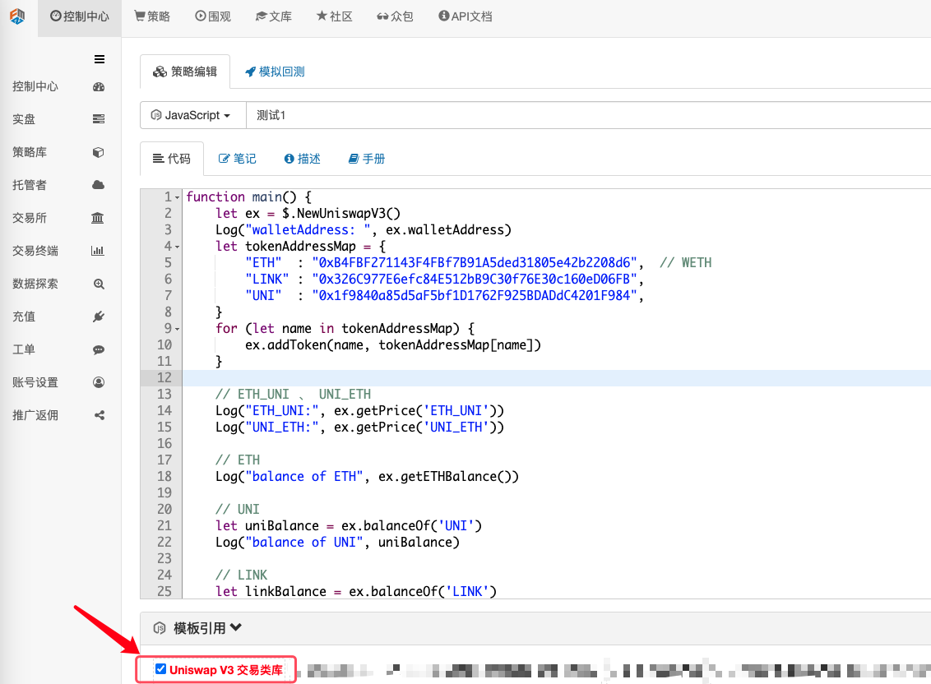Image resolution: width=931 pixels, height=684 pixels.
Task: Click the 交易所 exchange bank icon
Action: pos(98,217)
